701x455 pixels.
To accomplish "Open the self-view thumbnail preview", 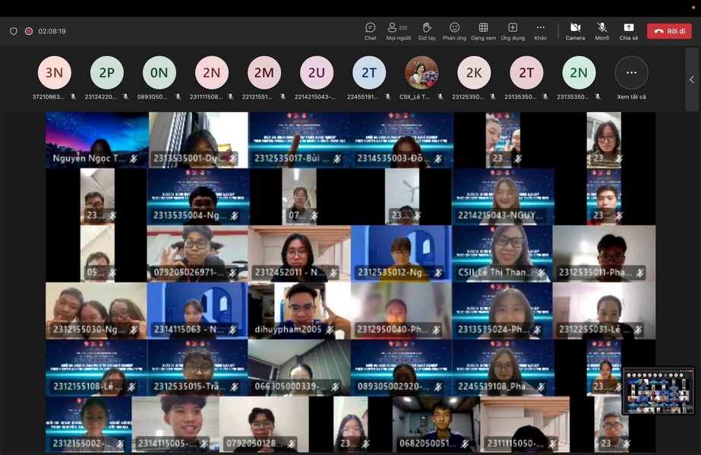I will (658, 391).
